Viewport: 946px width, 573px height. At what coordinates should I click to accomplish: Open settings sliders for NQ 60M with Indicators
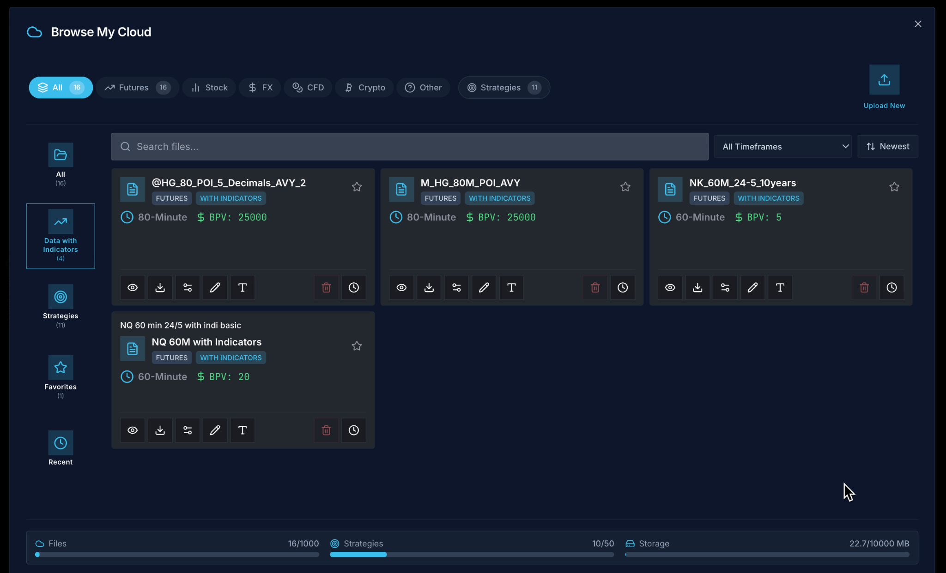[x=188, y=430]
